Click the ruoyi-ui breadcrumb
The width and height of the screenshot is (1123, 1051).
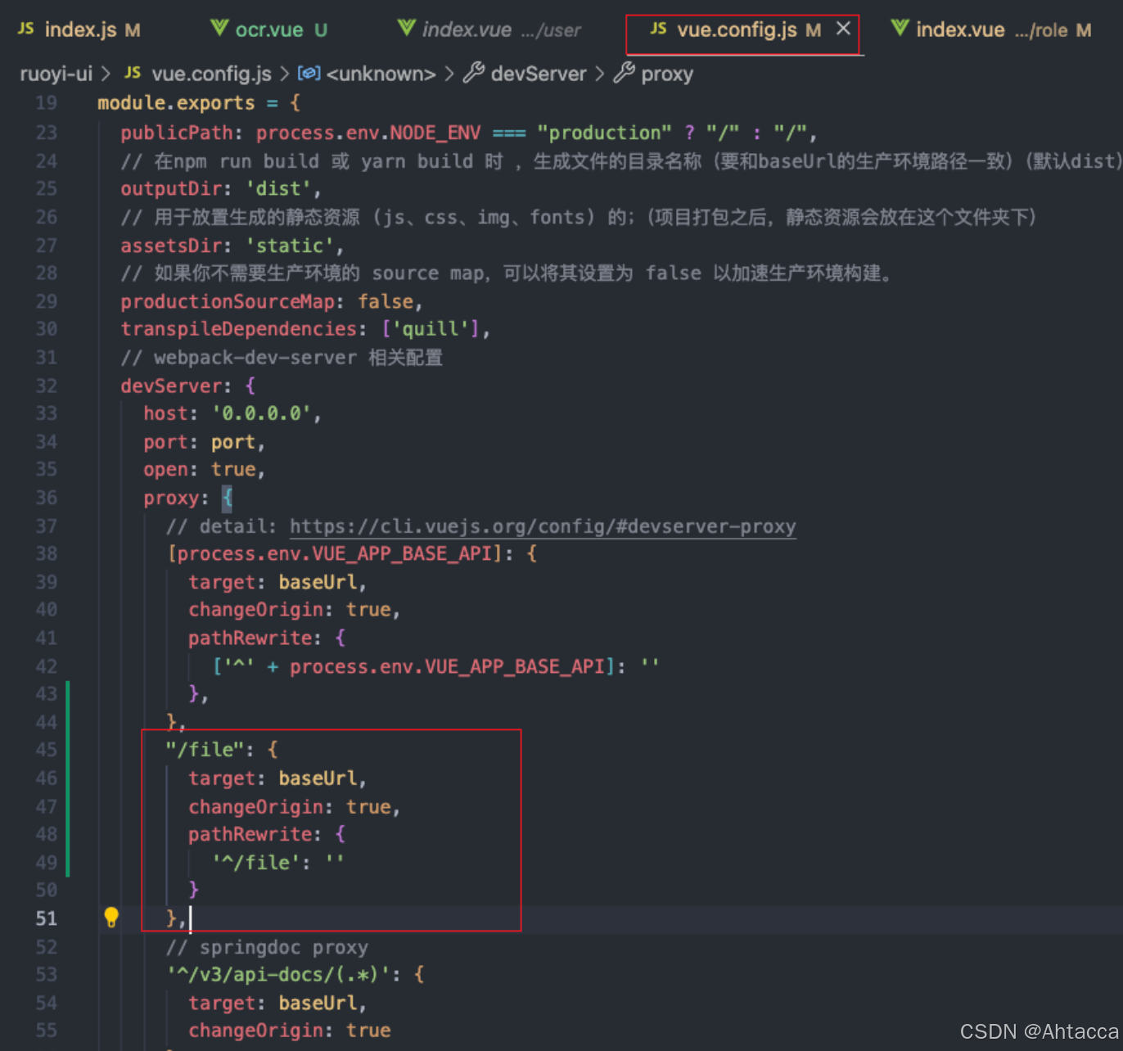[56, 74]
